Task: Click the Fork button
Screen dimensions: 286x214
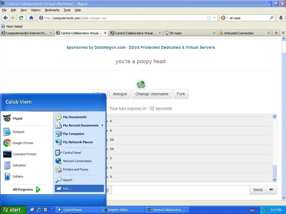Action: pyautogui.click(x=181, y=94)
